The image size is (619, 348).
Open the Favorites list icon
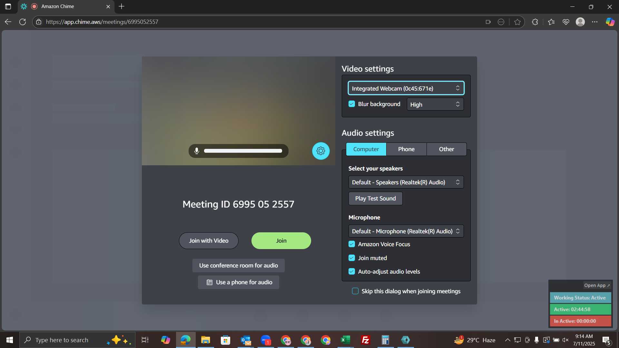tap(551, 22)
